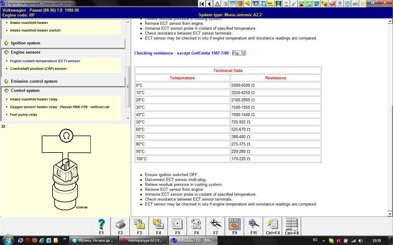393x245 pixels.
Task: Show more quick launch items via chevron
Action: 64,239
